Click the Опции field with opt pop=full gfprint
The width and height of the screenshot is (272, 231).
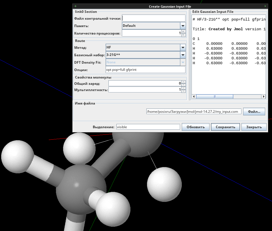tap(146, 70)
